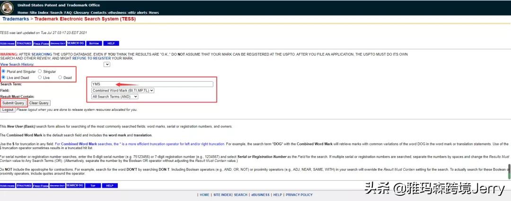511x201 pixels.
Task: Click Browse Dict button above the warning
Action: click(x=58, y=43)
